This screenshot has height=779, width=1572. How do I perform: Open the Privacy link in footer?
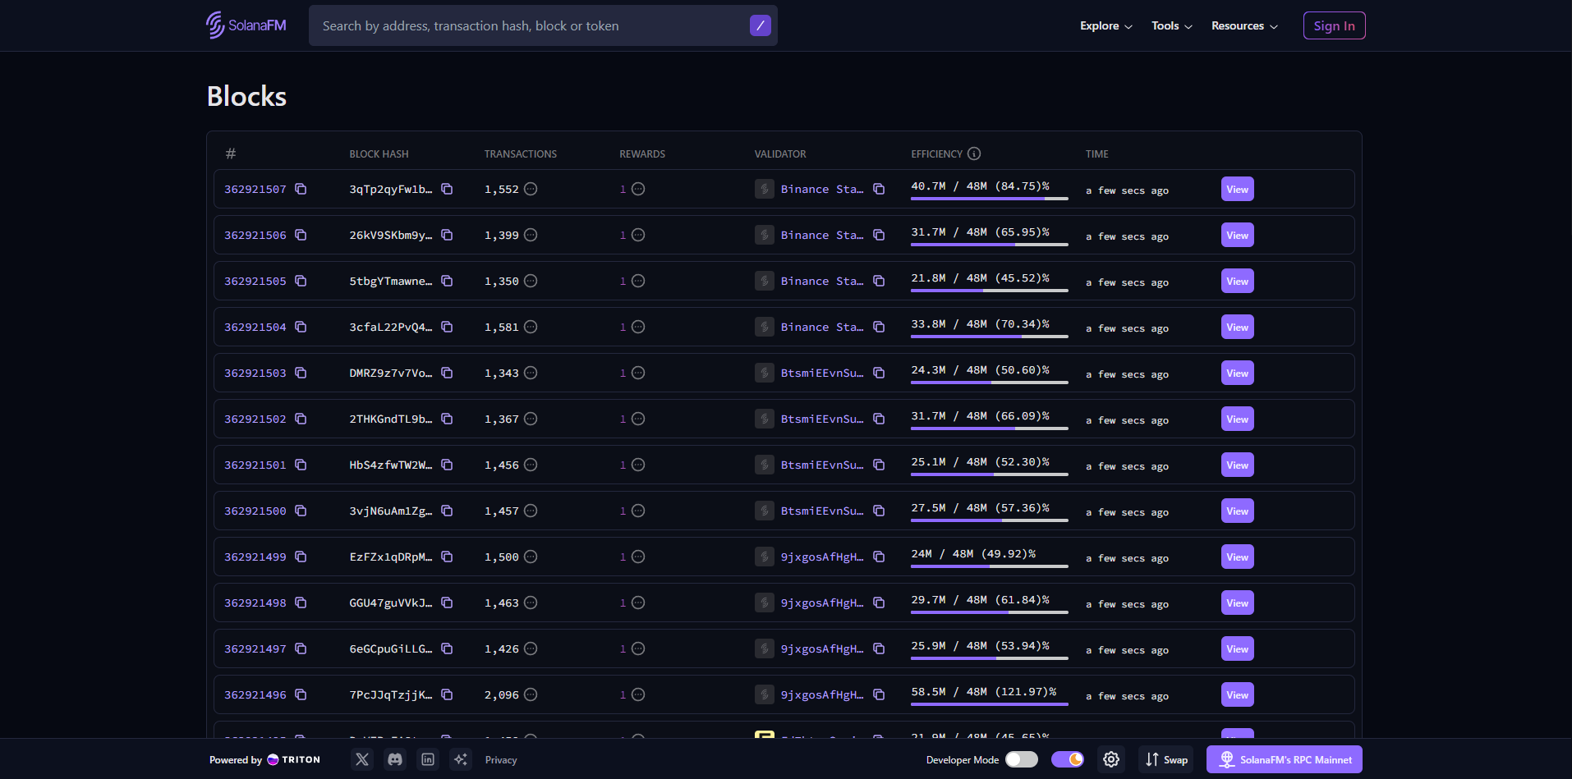pos(501,760)
